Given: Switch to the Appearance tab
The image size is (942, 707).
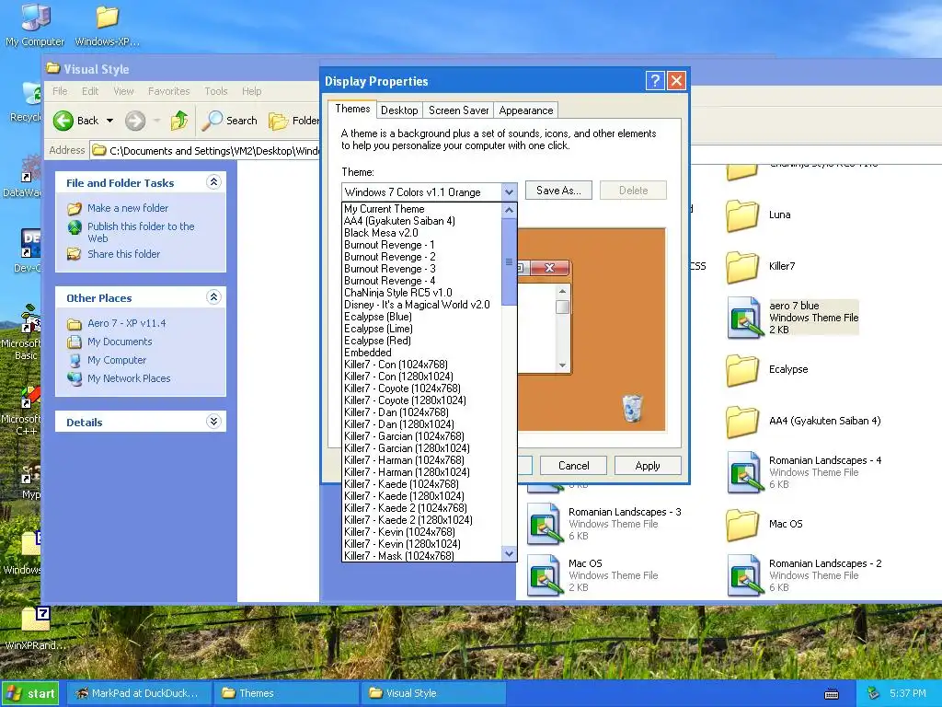Looking at the screenshot, I should pos(525,110).
